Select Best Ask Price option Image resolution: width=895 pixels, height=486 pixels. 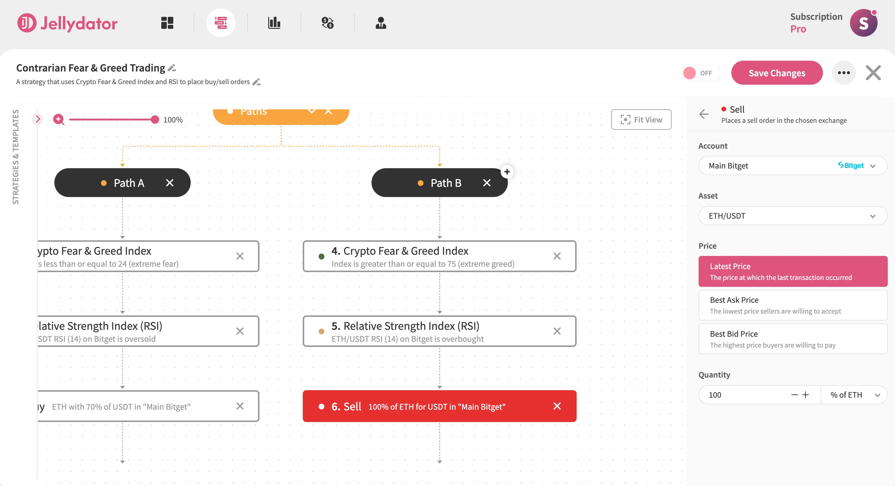793,305
